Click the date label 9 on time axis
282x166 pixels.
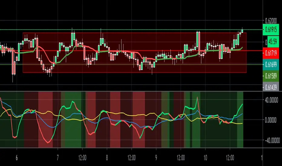pos(156,158)
